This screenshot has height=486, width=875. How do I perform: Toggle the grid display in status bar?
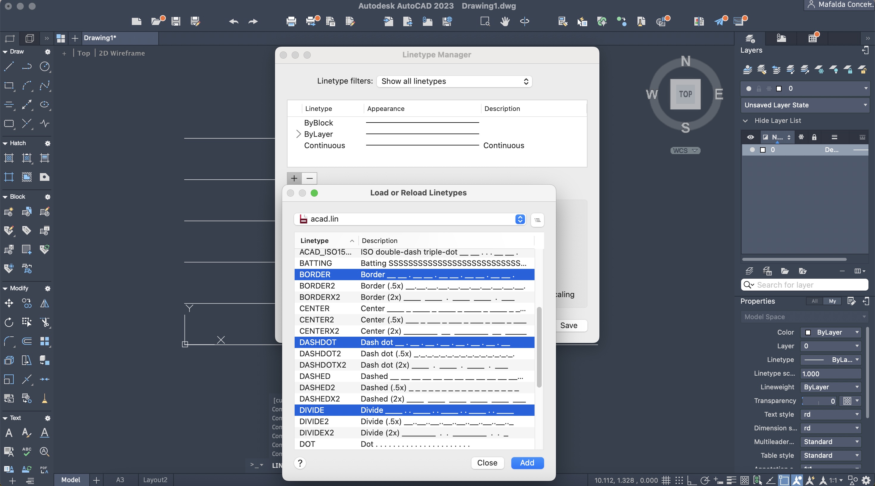[x=666, y=480]
